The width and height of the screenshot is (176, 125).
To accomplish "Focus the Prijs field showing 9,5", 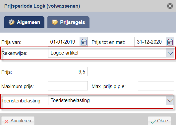I will [x=68, y=71].
